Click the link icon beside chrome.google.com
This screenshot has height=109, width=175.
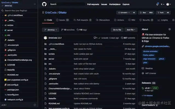[x=143, y=46]
